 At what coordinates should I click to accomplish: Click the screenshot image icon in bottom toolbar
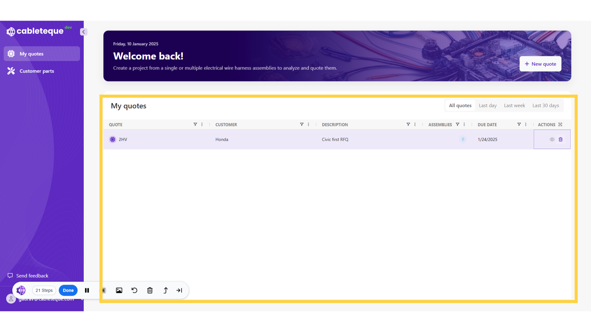point(119,290)
